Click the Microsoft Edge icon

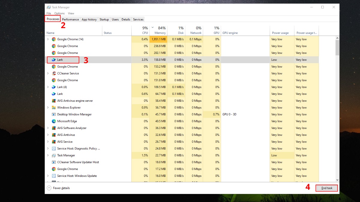tap(54, 121)
